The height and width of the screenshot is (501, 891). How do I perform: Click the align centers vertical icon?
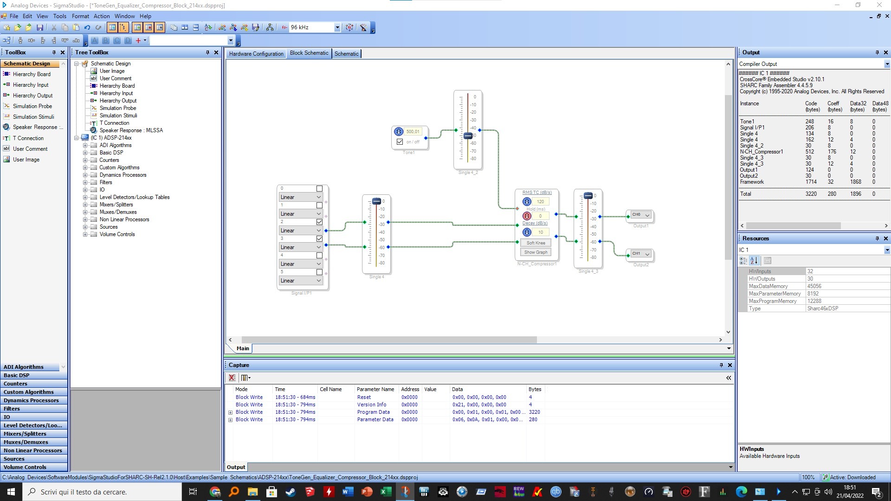tap(20, 40)
